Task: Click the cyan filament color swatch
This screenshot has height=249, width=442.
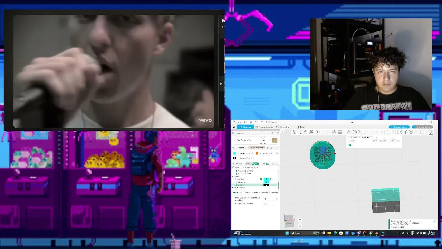Action: pos(234,153)
